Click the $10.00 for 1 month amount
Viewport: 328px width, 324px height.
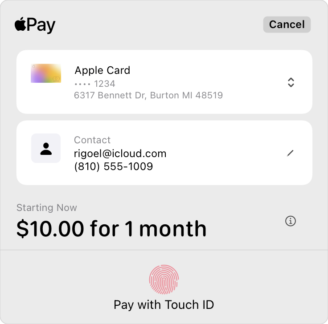111,229
